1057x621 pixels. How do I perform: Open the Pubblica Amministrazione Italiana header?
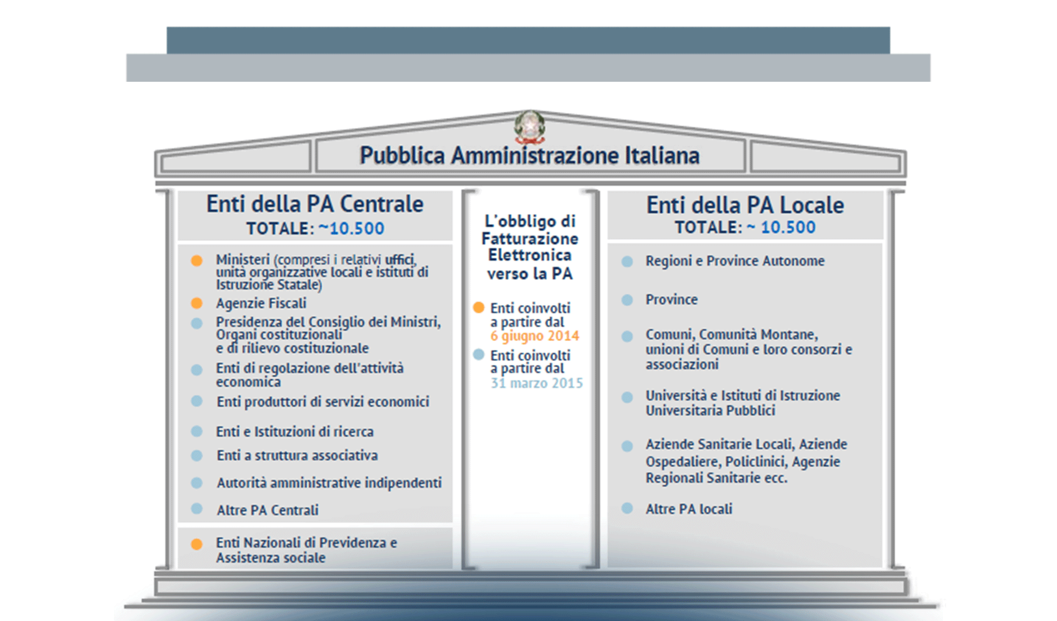(530, 155)
